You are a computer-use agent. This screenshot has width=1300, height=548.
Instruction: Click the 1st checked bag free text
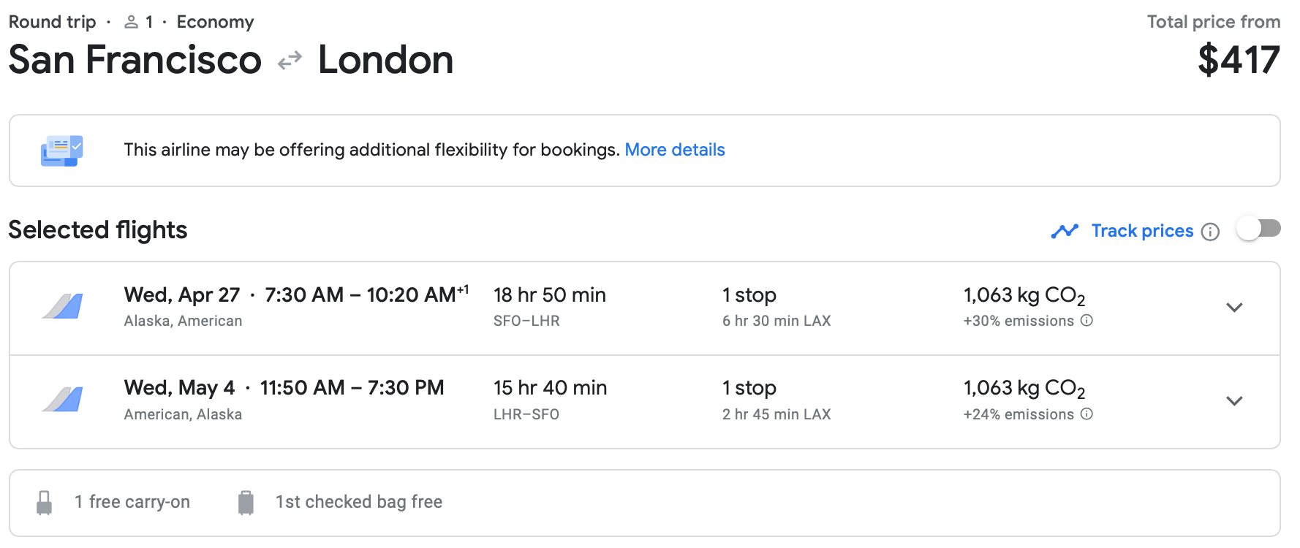358,502
